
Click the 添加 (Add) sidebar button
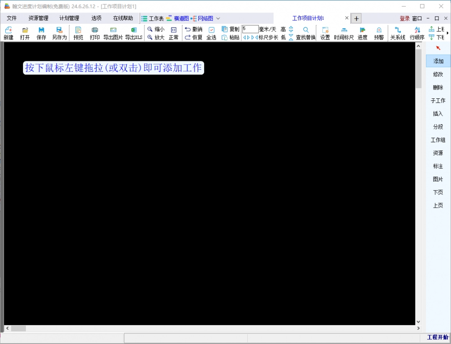coord(438,60)
